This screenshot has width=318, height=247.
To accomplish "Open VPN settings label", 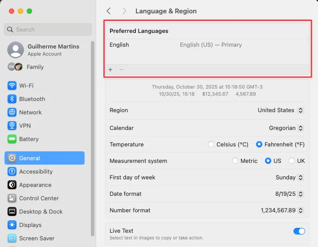I will [x=25, y=126].
